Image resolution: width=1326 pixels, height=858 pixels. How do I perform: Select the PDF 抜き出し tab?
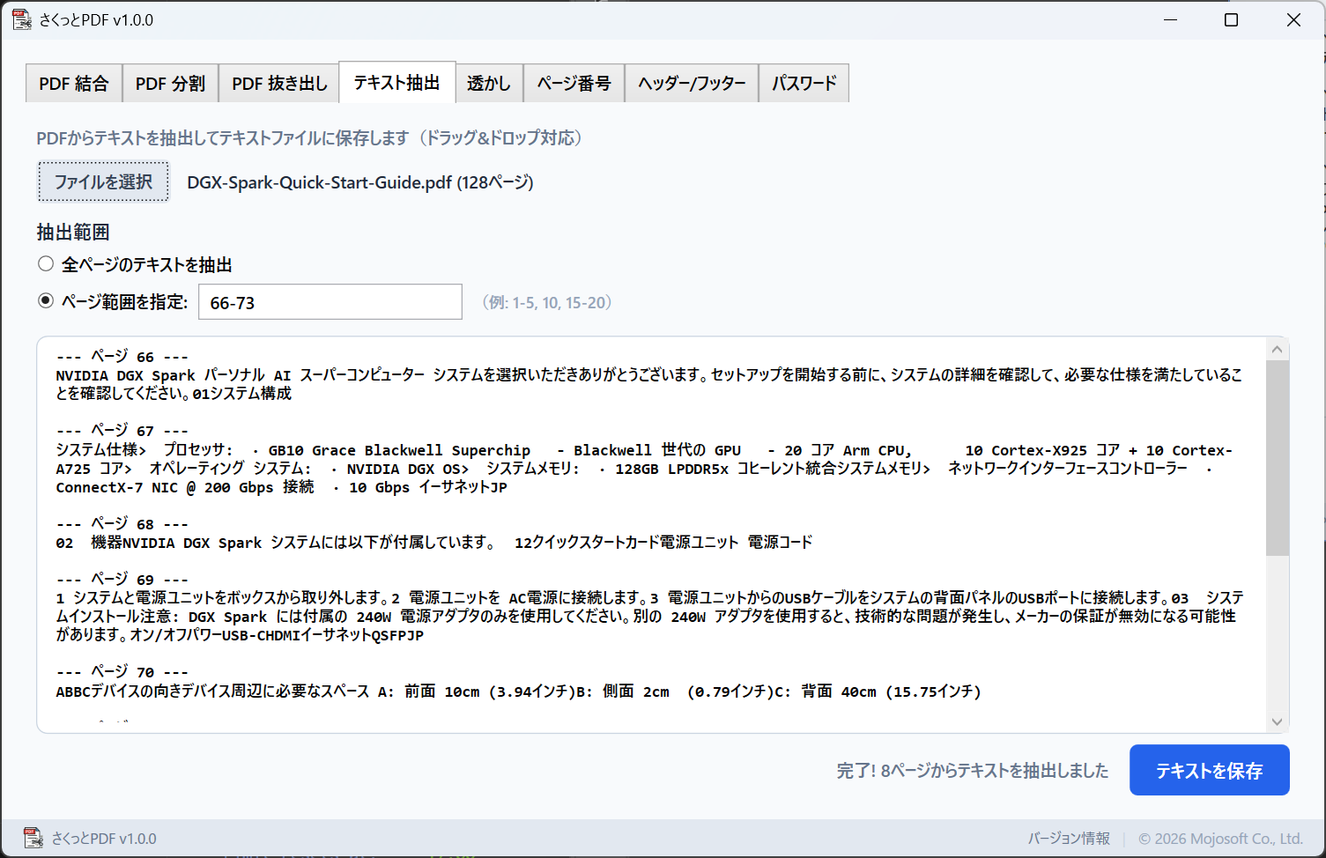(278, 82)
